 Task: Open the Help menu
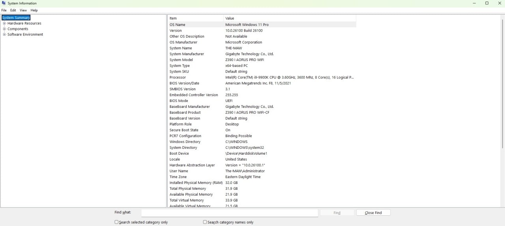point(34,10)
